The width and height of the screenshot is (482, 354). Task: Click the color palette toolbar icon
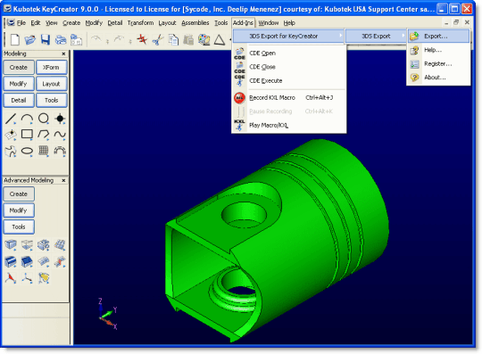[x=204, y=40]
